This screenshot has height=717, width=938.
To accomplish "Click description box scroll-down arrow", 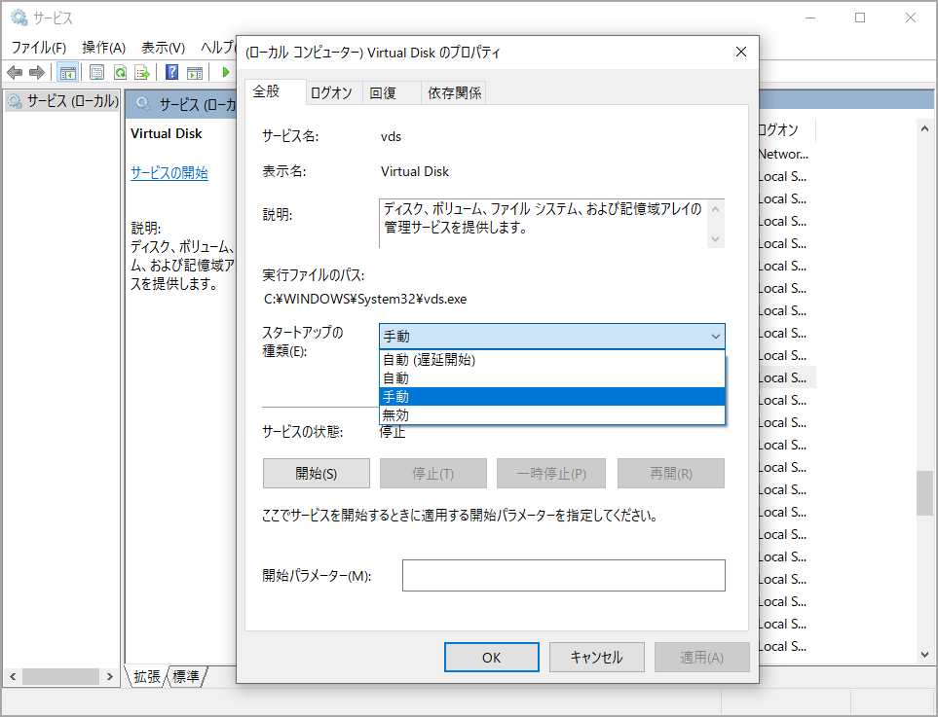I will (x=716, y=239).
